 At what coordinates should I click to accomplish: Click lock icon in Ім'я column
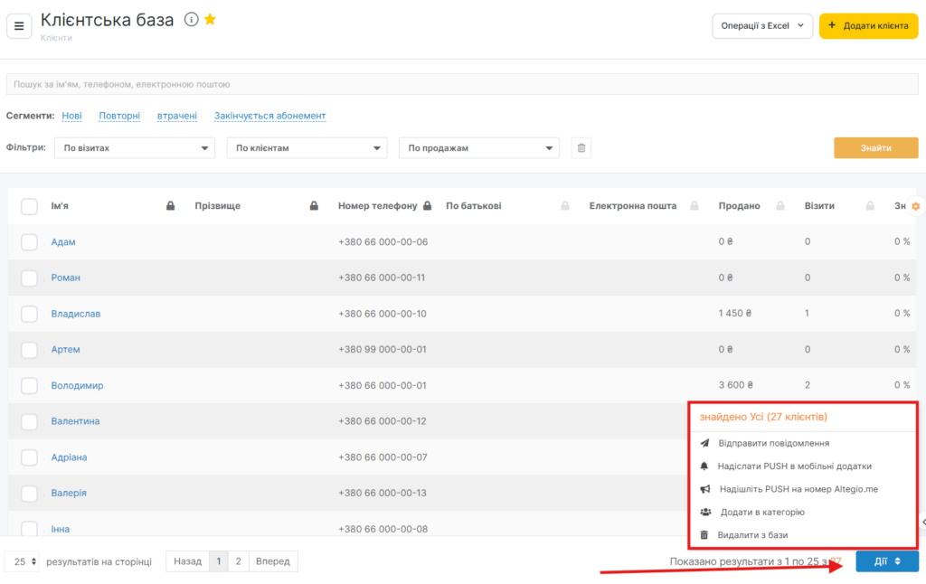point(170,206)
